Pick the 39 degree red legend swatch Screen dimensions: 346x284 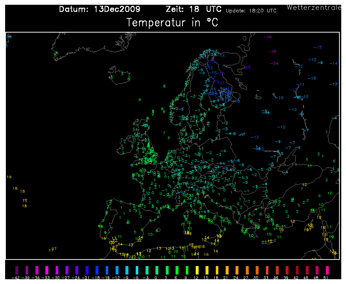click(287, 270)
